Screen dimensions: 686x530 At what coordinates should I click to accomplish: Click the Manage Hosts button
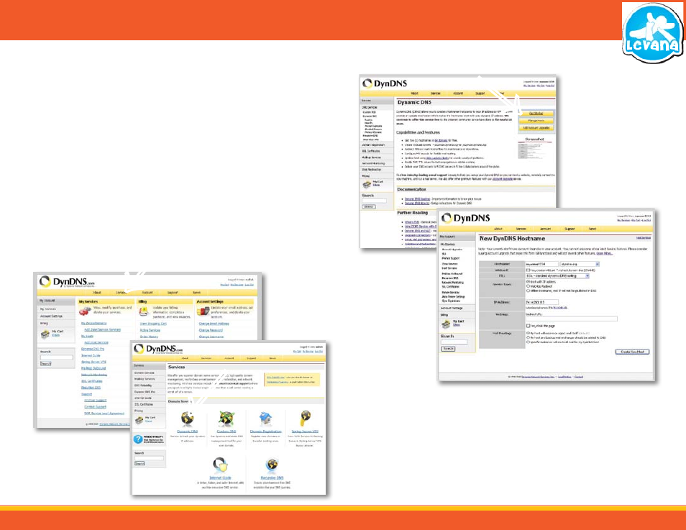536,120
